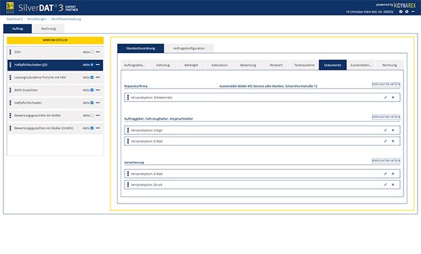Select the Haftpflichtschaden (ID) workflow
Screen dimensions: 421x254
[55, 65]
